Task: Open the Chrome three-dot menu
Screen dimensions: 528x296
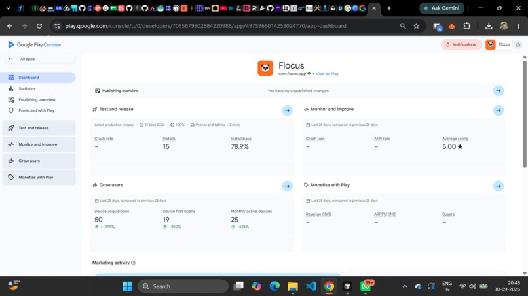Action: [x=519, y=26]
